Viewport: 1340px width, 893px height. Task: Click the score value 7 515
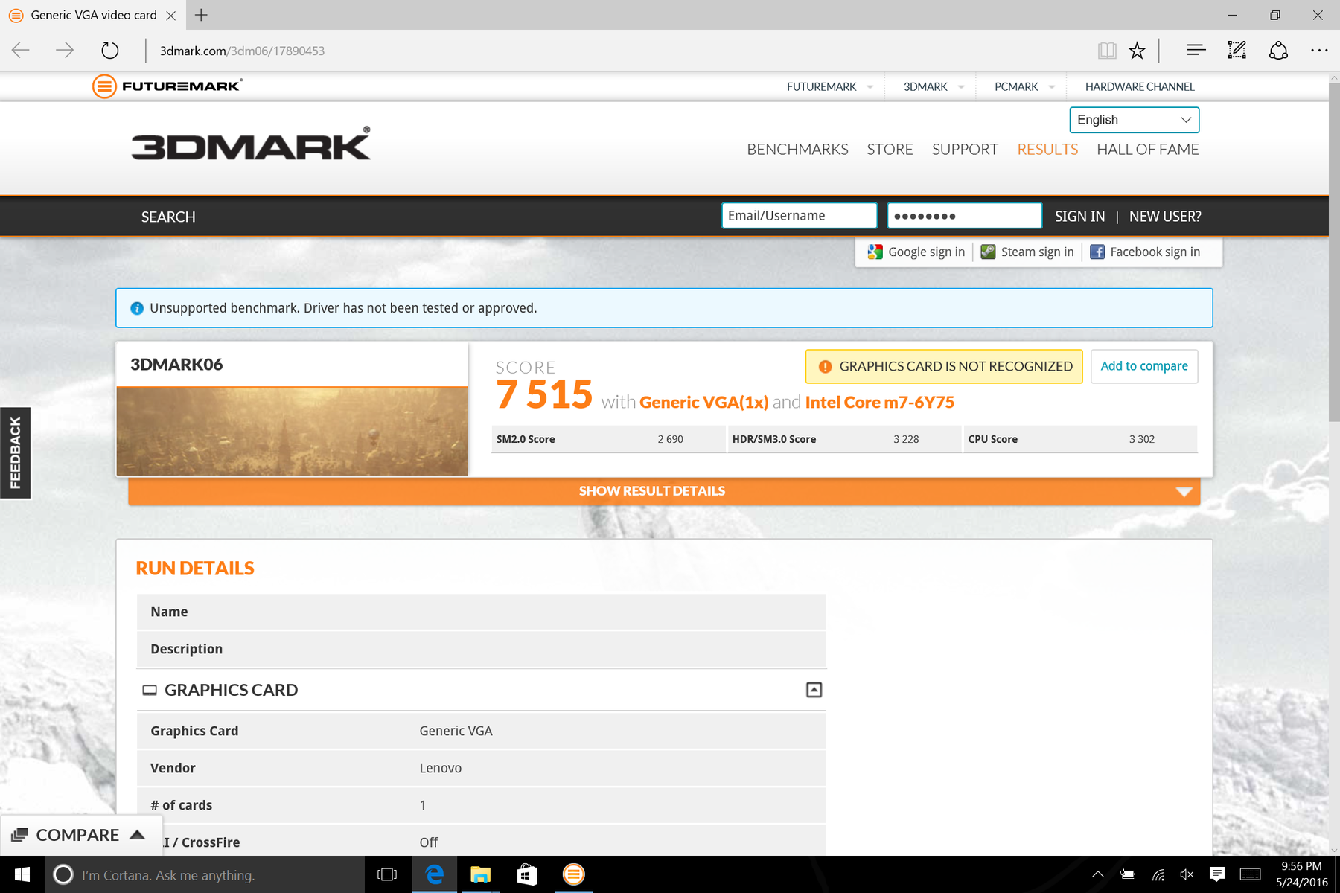(544, 394)
